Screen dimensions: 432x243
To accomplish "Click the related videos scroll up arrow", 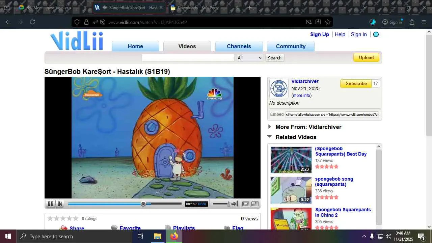I will click(x=379, y=147).
